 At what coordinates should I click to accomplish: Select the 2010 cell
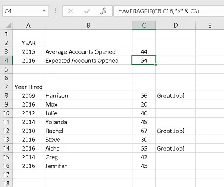click(28, 131)
